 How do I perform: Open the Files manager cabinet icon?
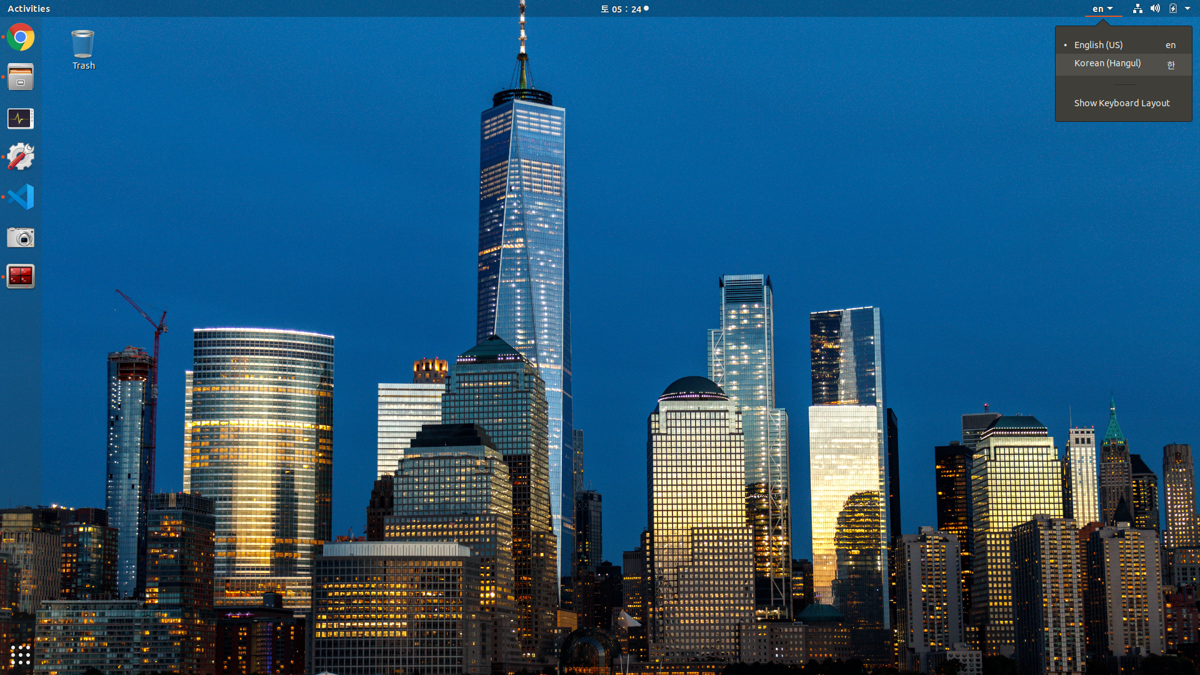(21, 77)
